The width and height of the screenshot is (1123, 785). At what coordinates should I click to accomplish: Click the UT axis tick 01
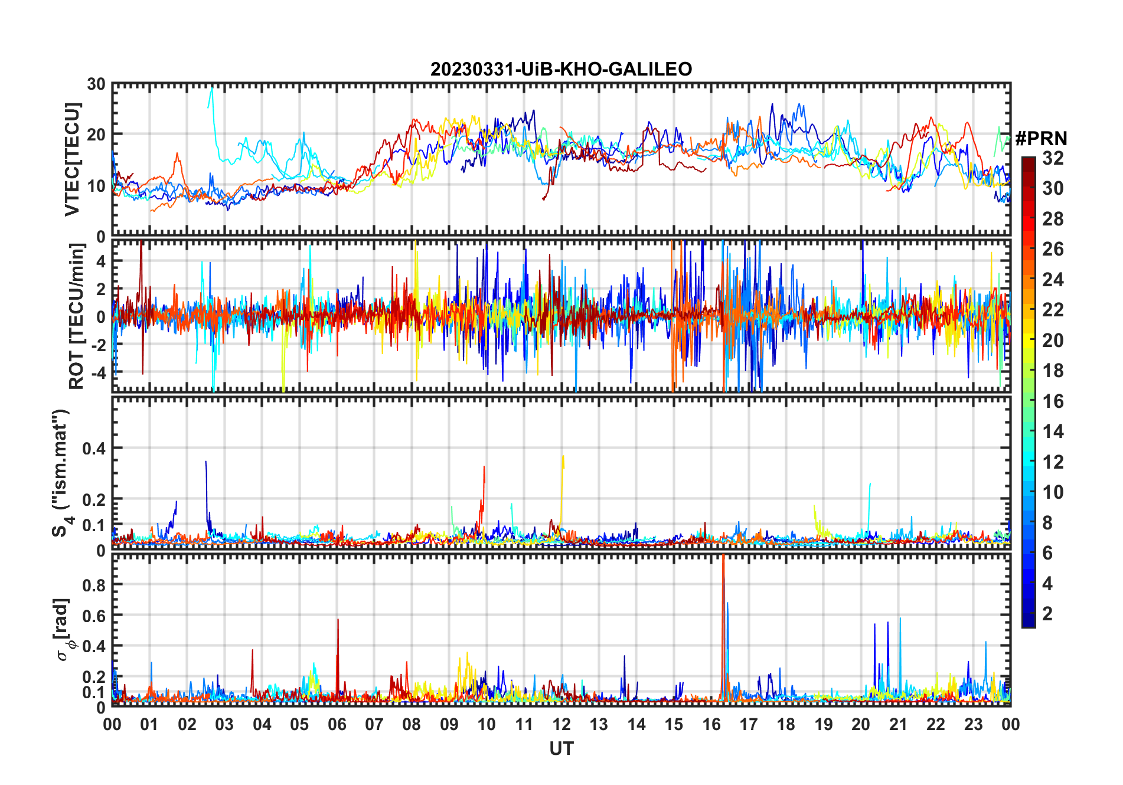(149, 724)
